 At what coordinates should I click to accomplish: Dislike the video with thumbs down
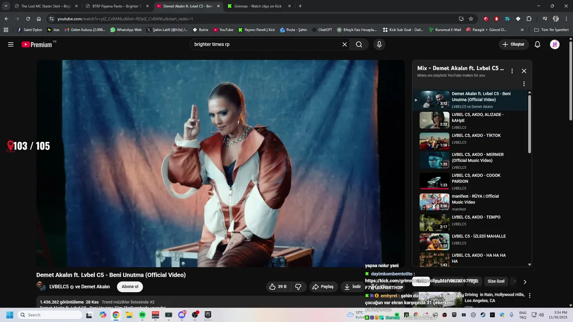298,287
